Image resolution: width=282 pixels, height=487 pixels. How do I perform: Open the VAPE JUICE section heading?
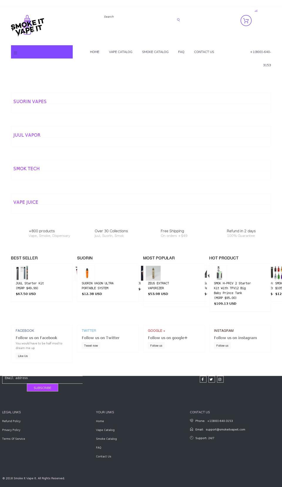point(26,202)
